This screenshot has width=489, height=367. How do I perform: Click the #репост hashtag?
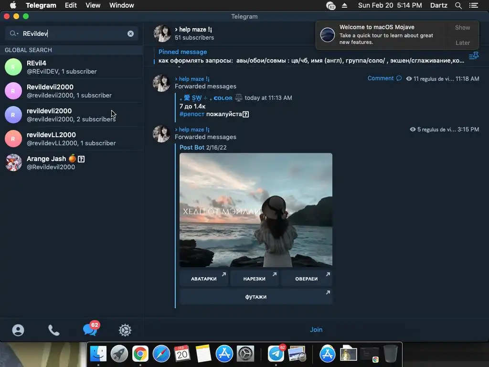click(192, 114)
